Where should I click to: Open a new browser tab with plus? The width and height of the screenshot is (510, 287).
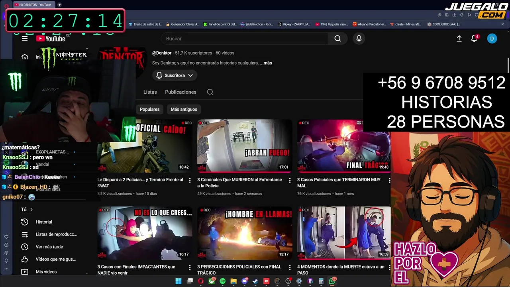(x=59, y=5)
